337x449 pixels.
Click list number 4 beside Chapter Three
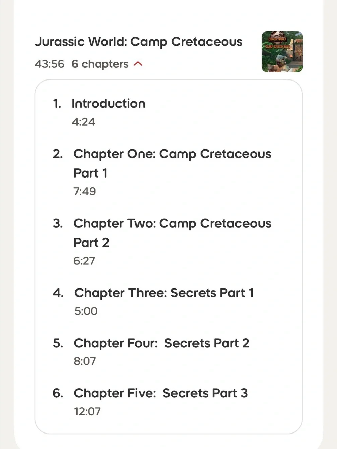[x=58, y=293]
